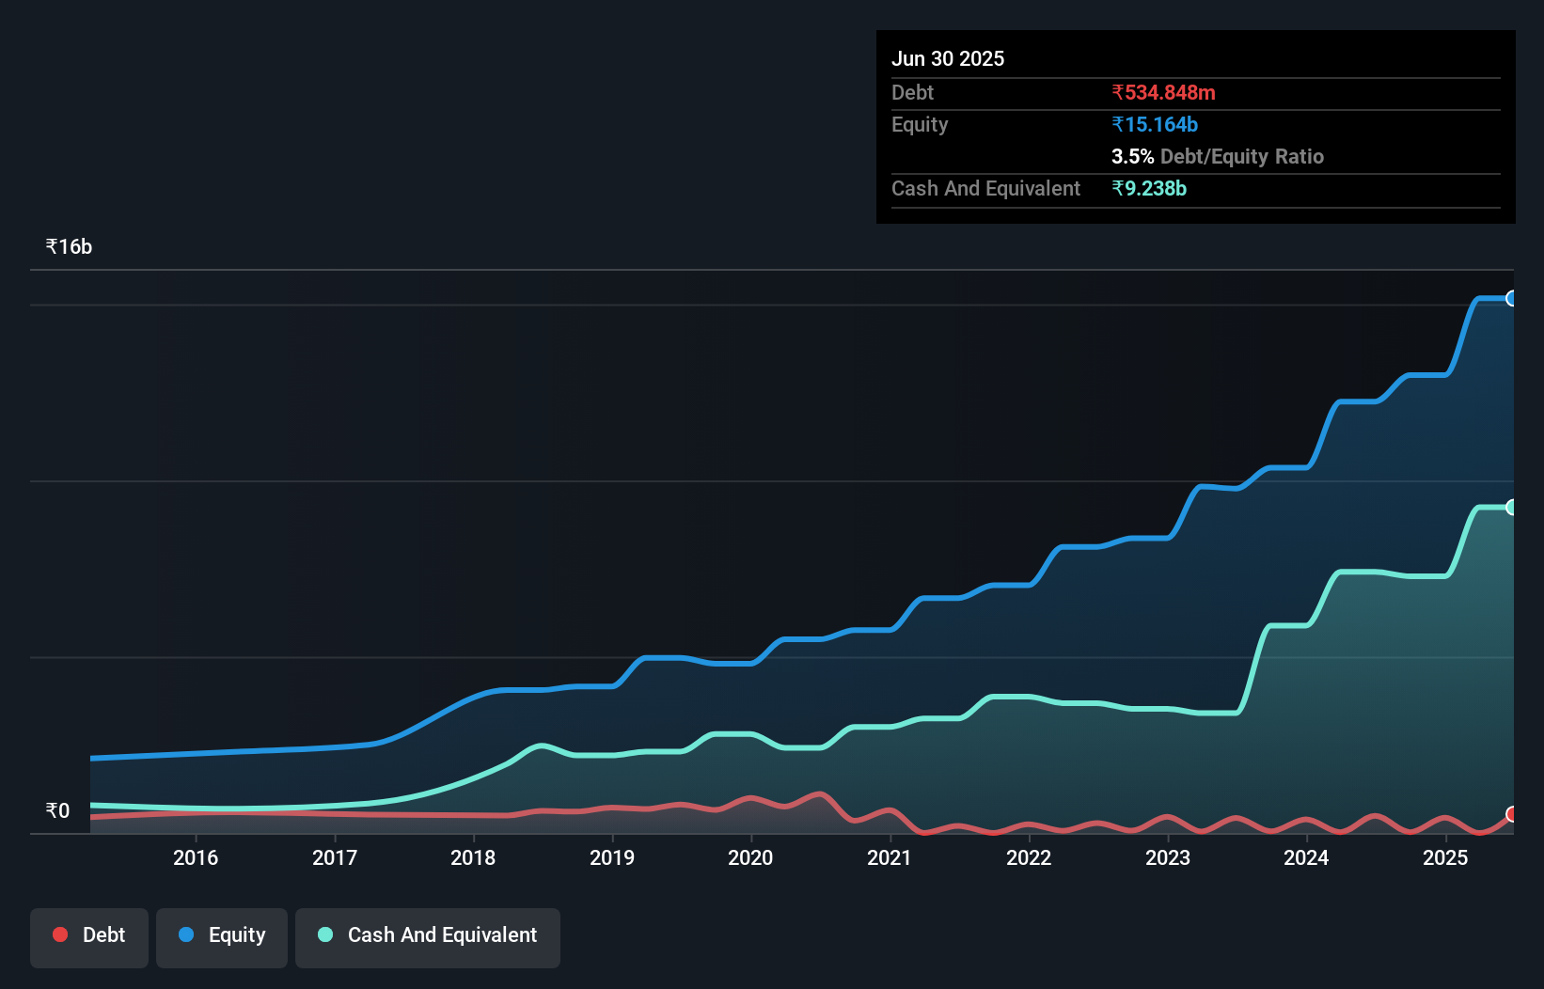Click the red dot in Debt legend
Image resolution: width=1544 pixels, height=989 pixels.
click(x=60, y=934)
